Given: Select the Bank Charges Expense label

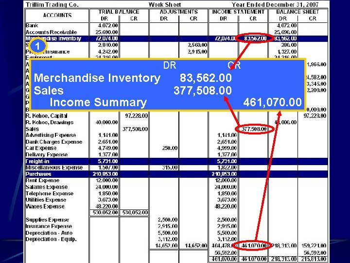Looking at the screenshot, I should (x=54, y=142).
